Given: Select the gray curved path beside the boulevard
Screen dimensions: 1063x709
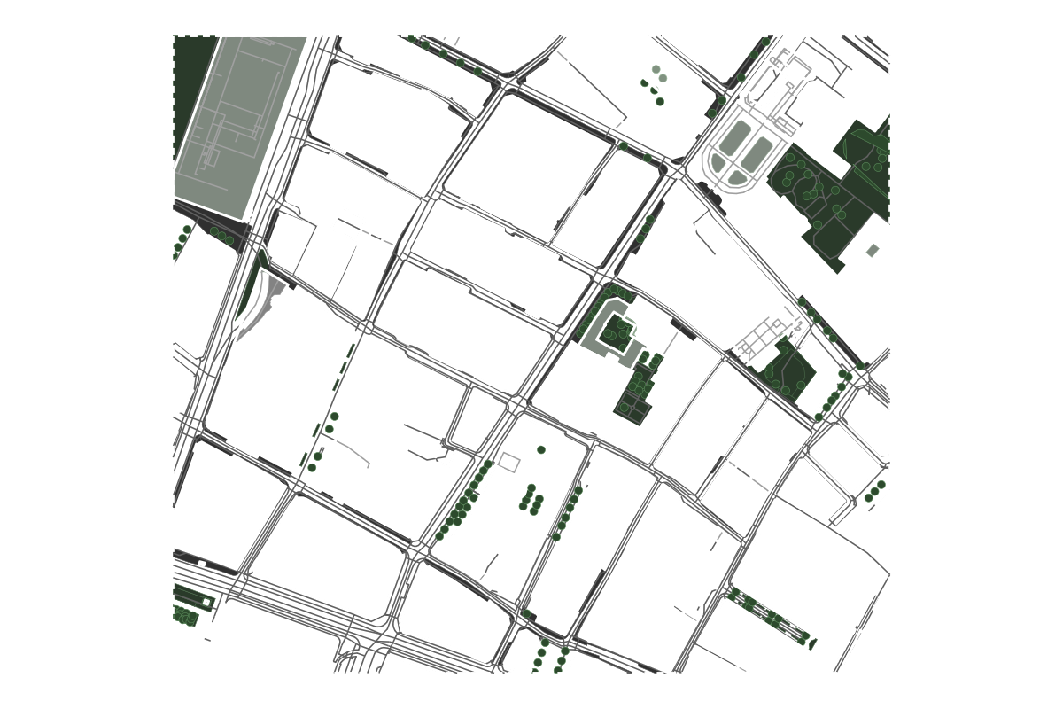Looking at the screenshot, I should point(261,306).
